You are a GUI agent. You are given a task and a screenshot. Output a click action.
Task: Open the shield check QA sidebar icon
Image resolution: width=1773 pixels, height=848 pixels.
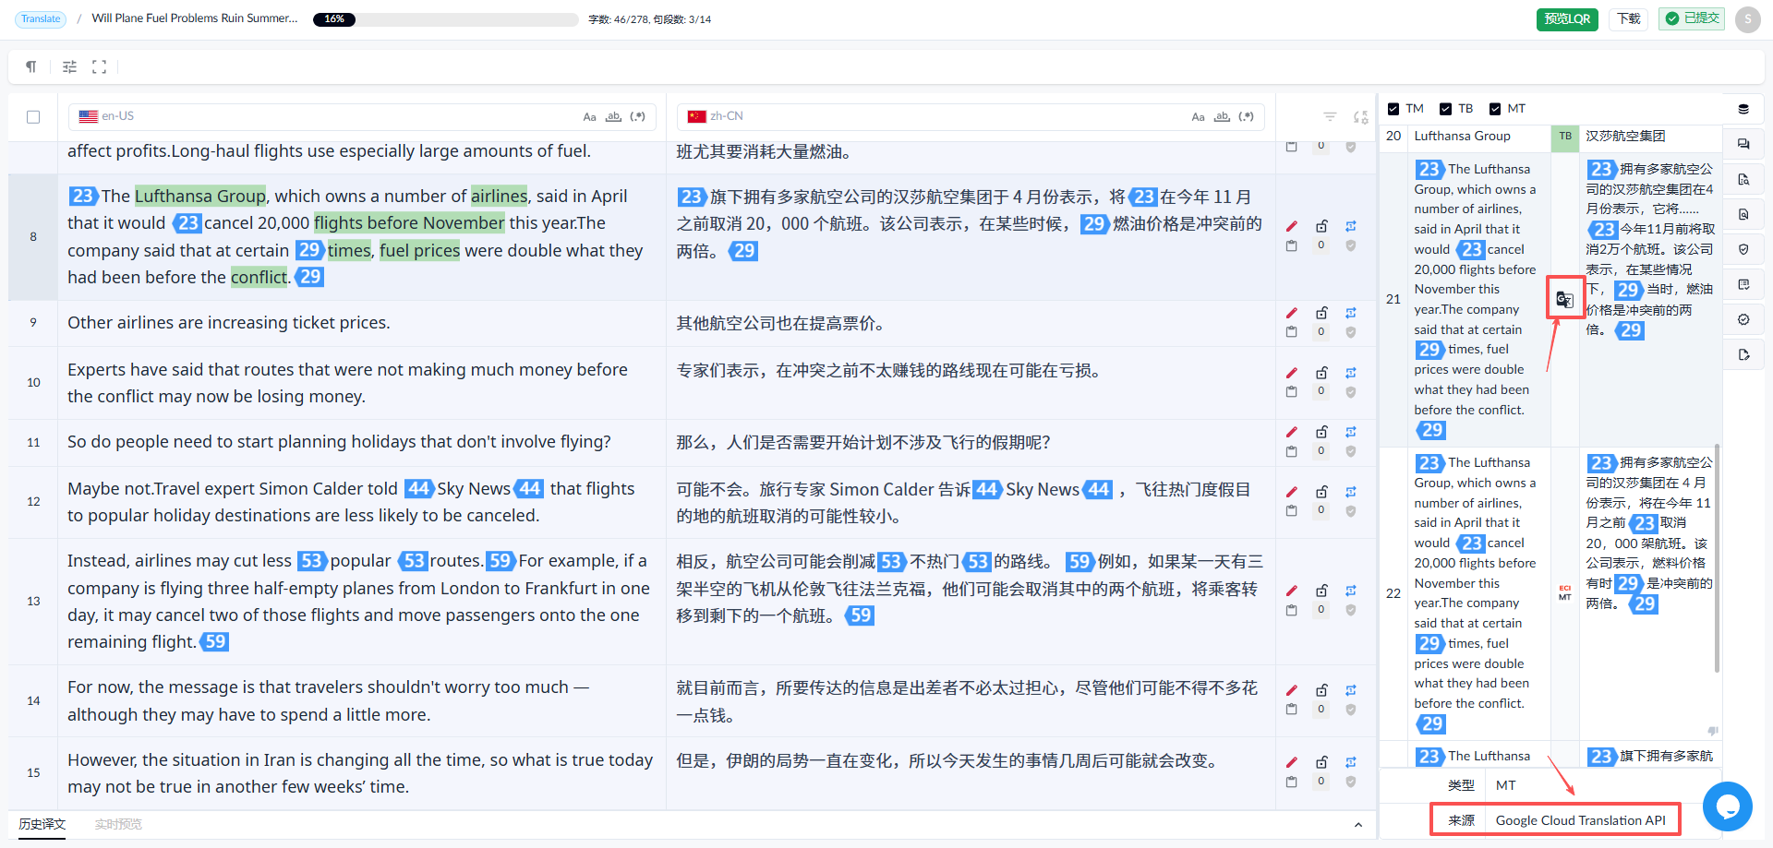1743,249
